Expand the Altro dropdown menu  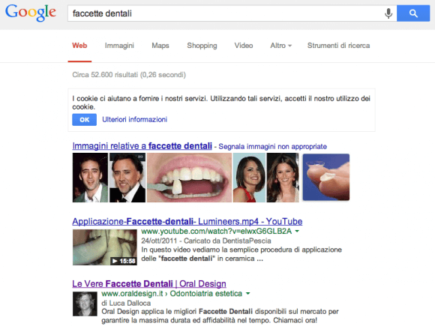pyautogui.click(x=280, y=46)
